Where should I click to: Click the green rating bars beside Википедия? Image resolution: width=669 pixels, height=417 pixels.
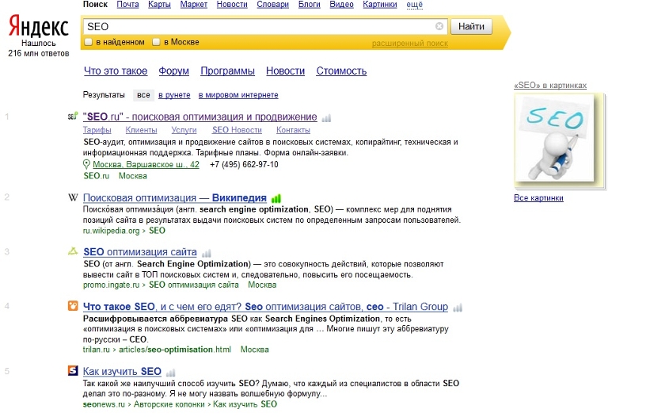pyautogui.click(x=276, y=198)
